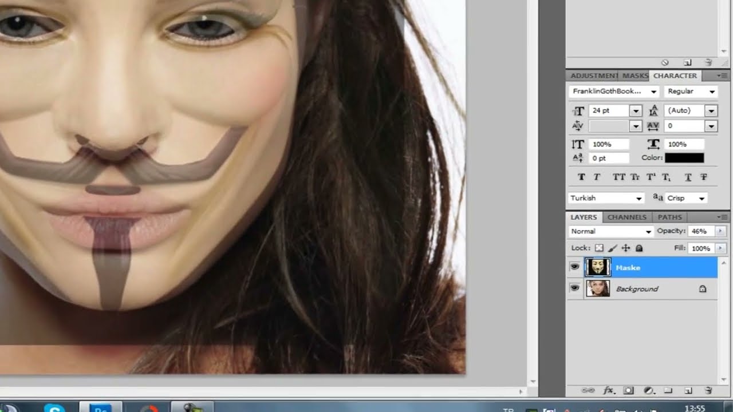Click the new item icon in upper panel
Image resolution: width=733 pixels, height=412 pixels.
tap(688, 62)
